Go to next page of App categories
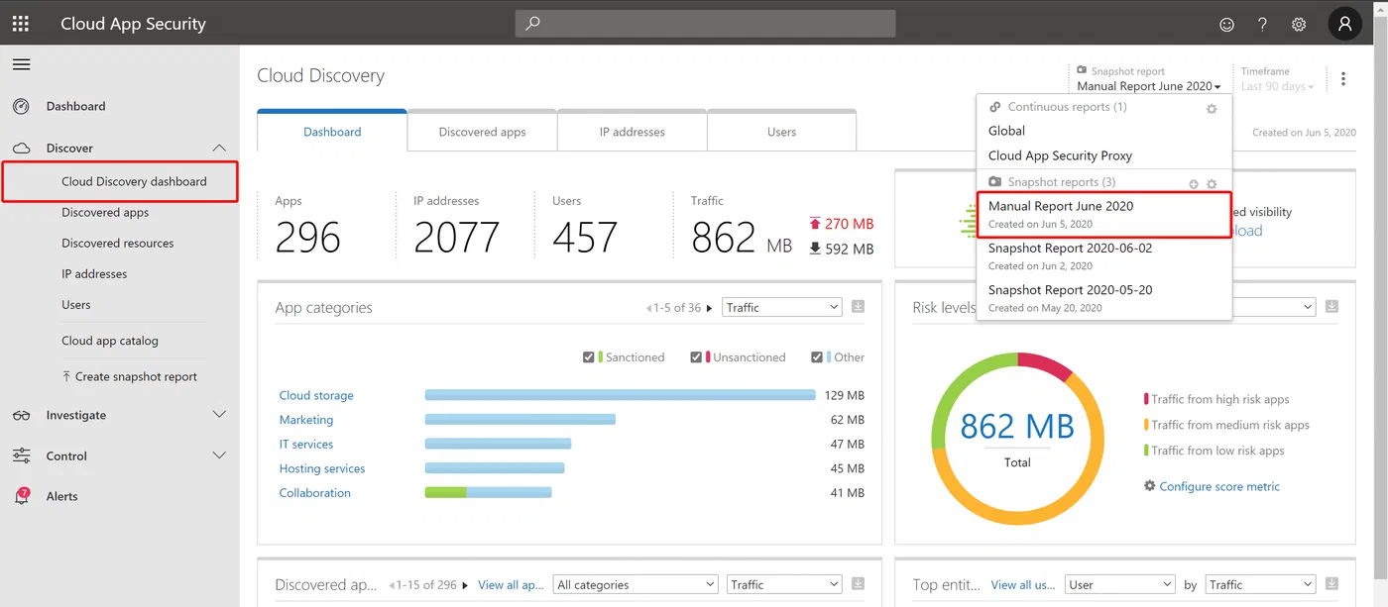The image size is (1388, 607). point(709,308)
